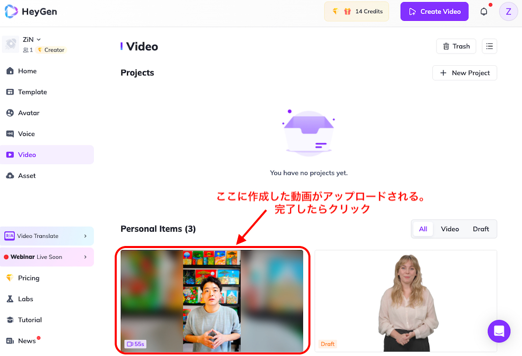
Task: Switch filter to Video only
Action: click(450, 229)
